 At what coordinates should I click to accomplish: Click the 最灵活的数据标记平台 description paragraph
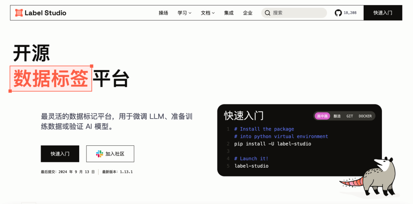click(x=117, y=122)
